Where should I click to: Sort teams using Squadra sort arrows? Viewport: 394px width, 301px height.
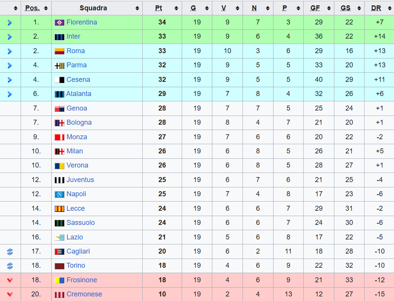[137, 8]
